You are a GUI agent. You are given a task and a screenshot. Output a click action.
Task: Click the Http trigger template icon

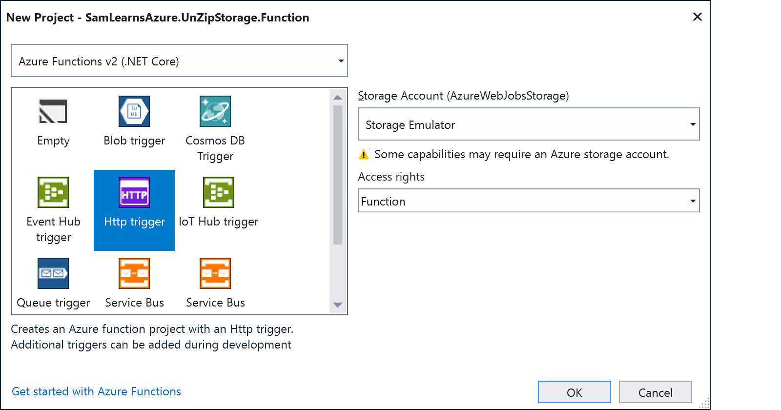[134, 192]
